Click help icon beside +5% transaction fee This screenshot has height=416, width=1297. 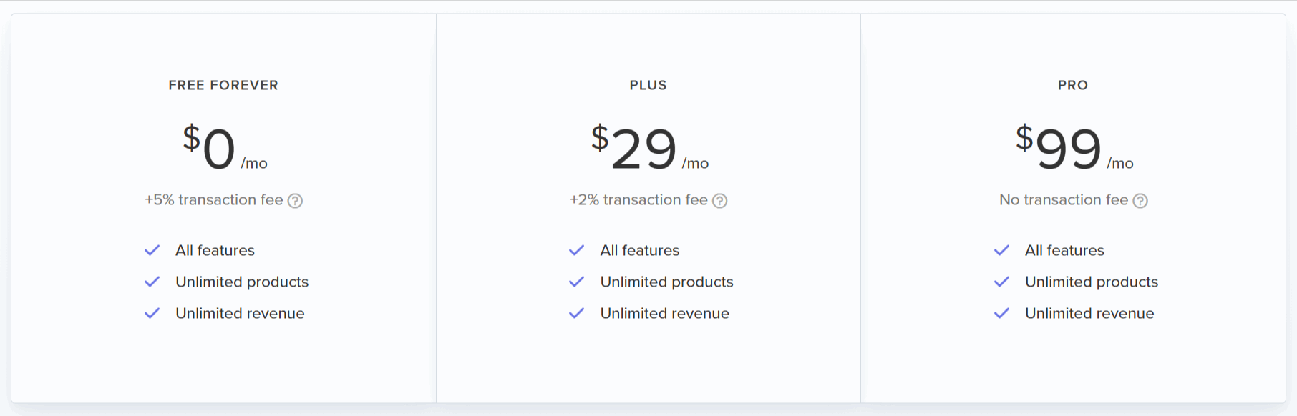coord(295,201)
